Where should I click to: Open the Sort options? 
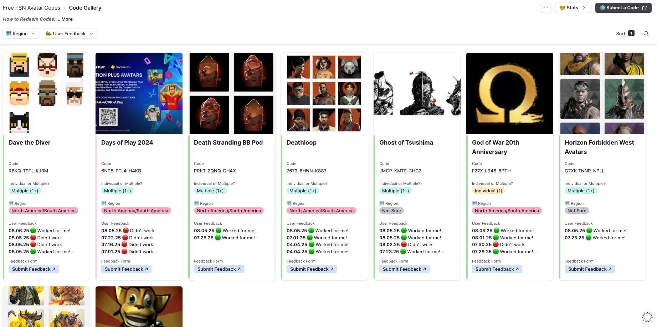[625, 33]
